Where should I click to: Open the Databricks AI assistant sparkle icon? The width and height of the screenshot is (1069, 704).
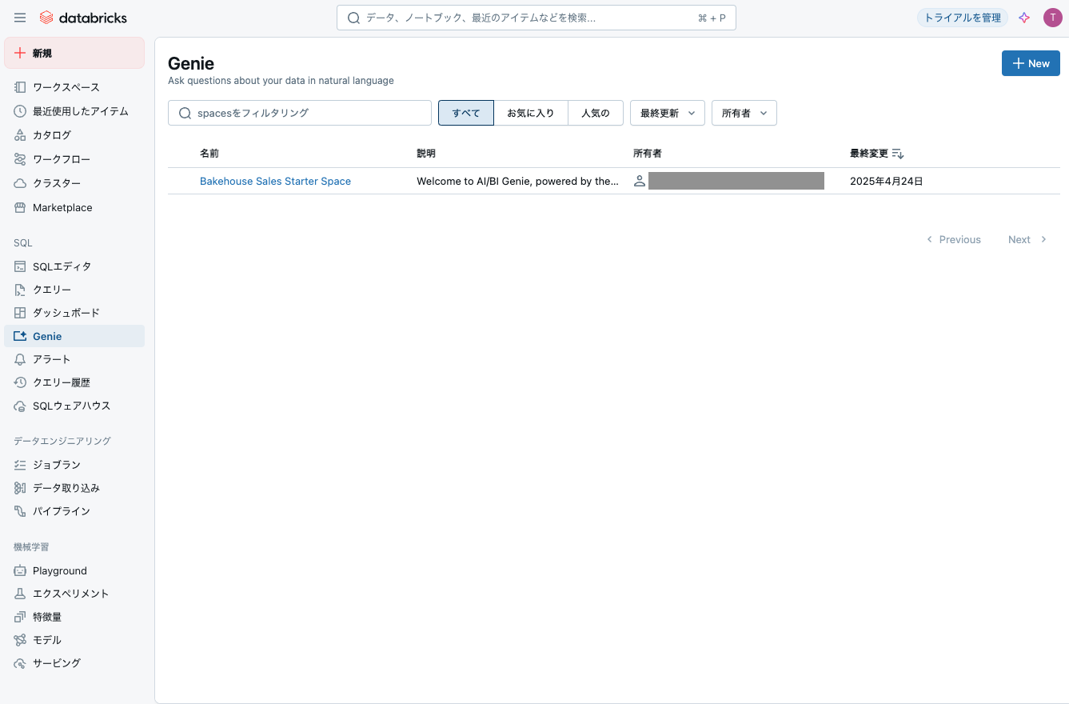[1024, 17]
